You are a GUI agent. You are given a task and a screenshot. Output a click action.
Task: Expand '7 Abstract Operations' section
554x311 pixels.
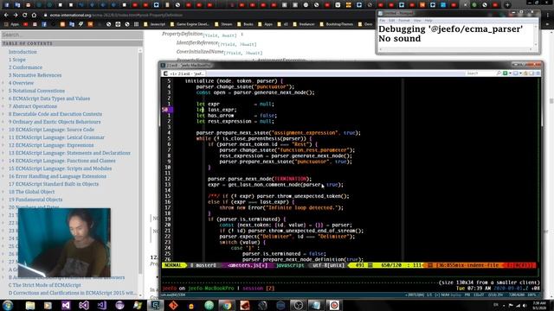coord(3,106)
